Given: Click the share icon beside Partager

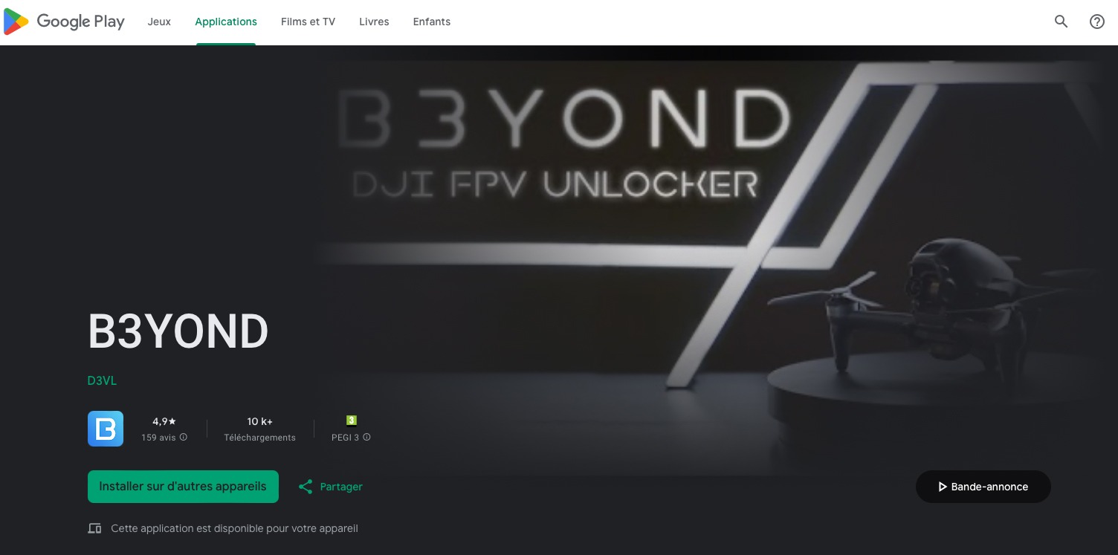Looking at the screenshot, I should (x=306, y=487).
